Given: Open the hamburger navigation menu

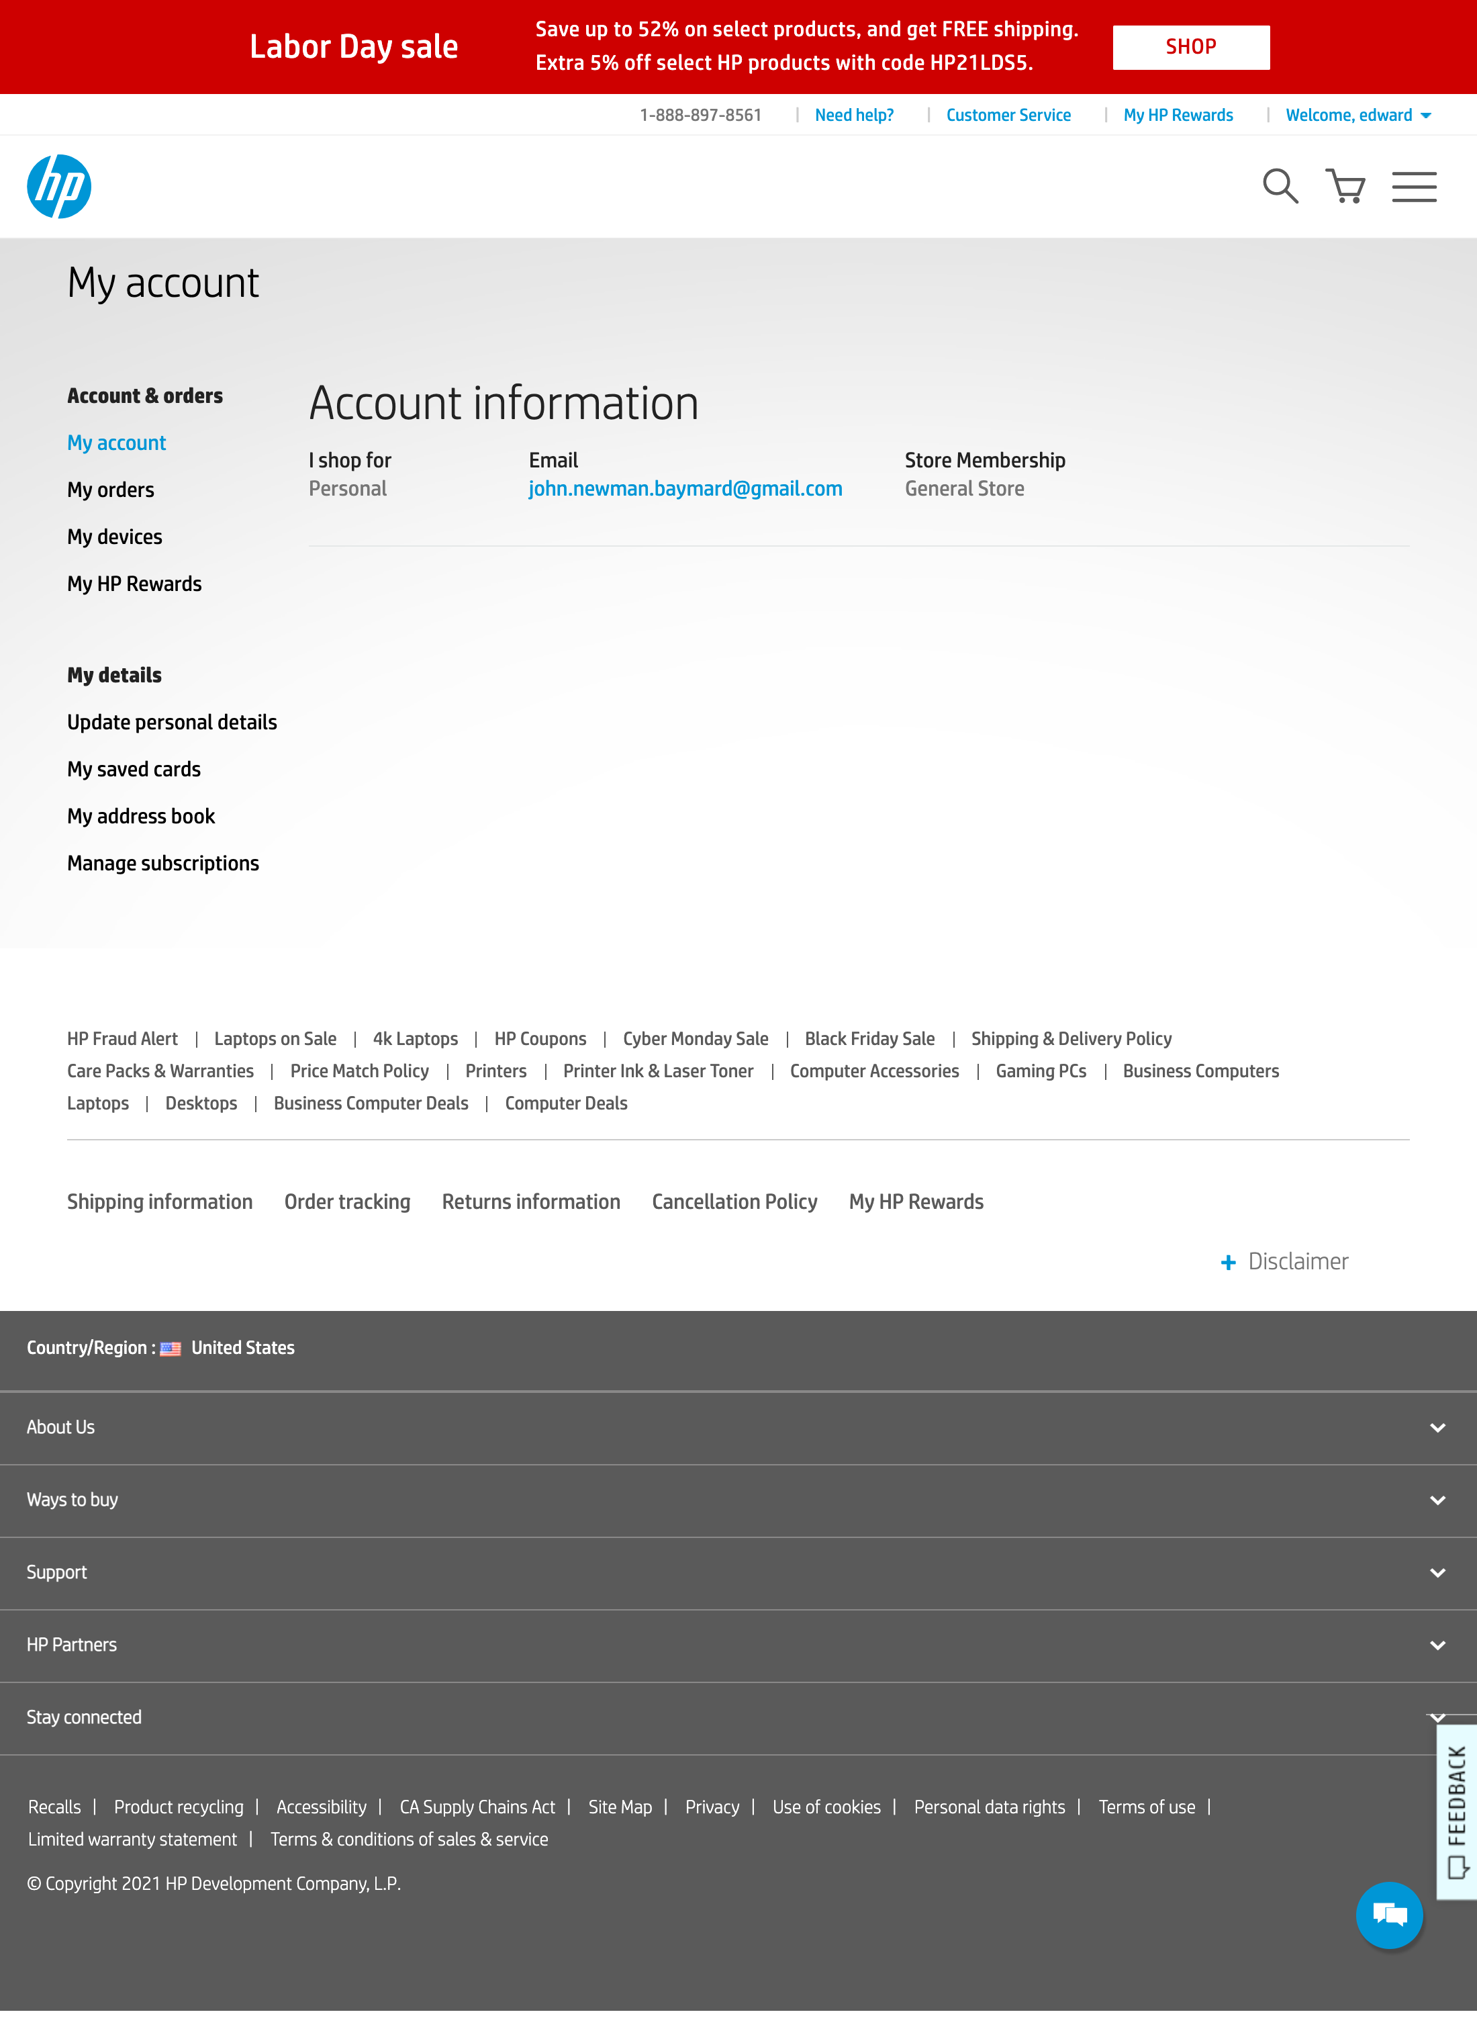Looking at the screenshot, I should pos(1413,186).
